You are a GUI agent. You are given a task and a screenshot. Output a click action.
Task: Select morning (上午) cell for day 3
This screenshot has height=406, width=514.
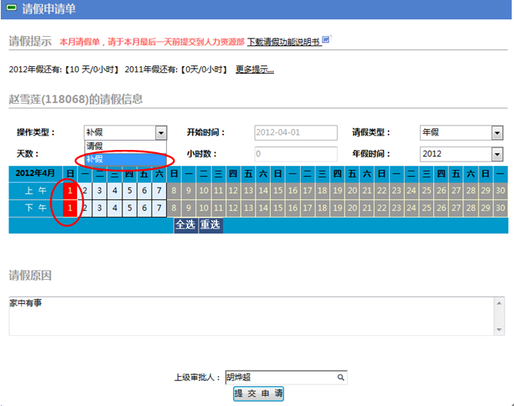(x=100, y=191)
